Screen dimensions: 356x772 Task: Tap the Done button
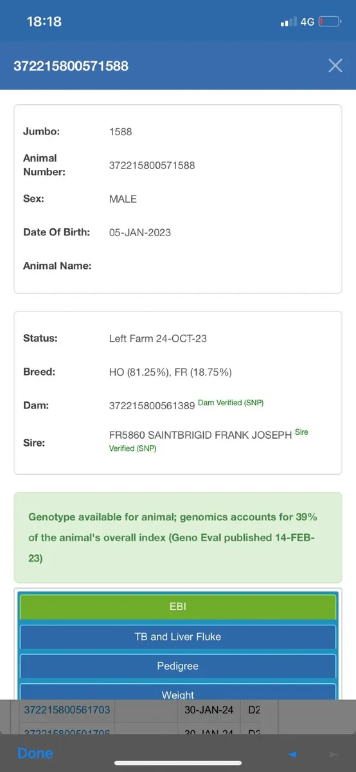click(35, 753)
